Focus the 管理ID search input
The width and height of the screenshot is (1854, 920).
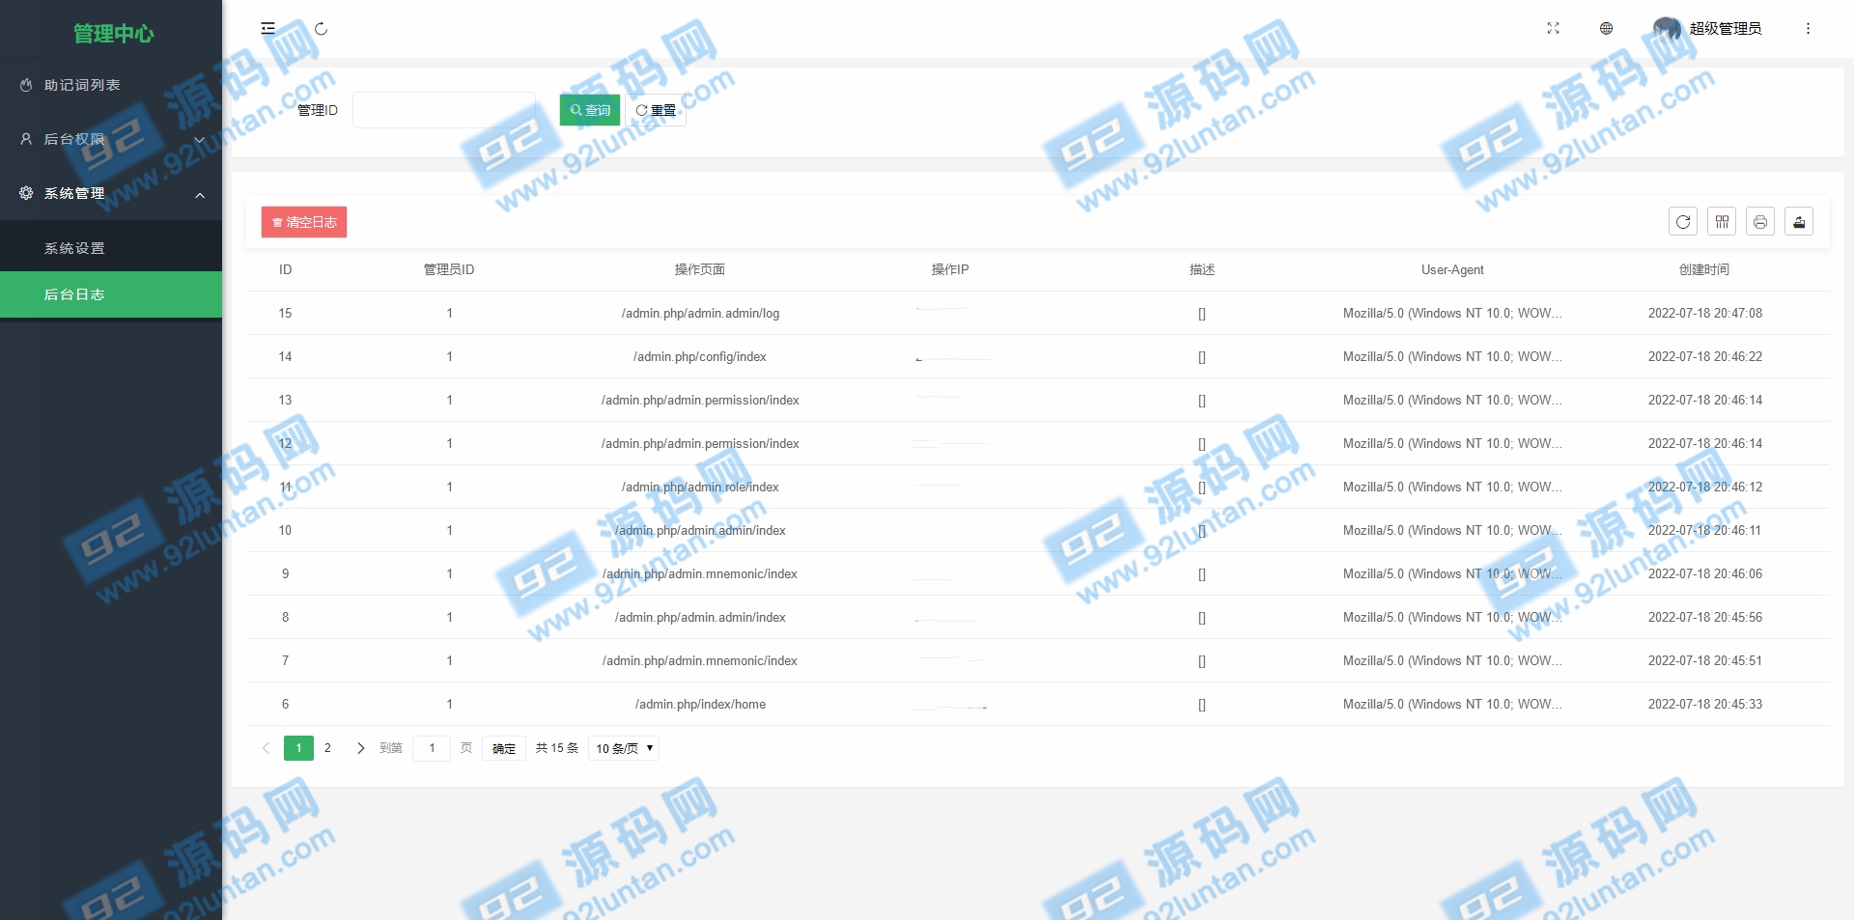tap(444, 110)
